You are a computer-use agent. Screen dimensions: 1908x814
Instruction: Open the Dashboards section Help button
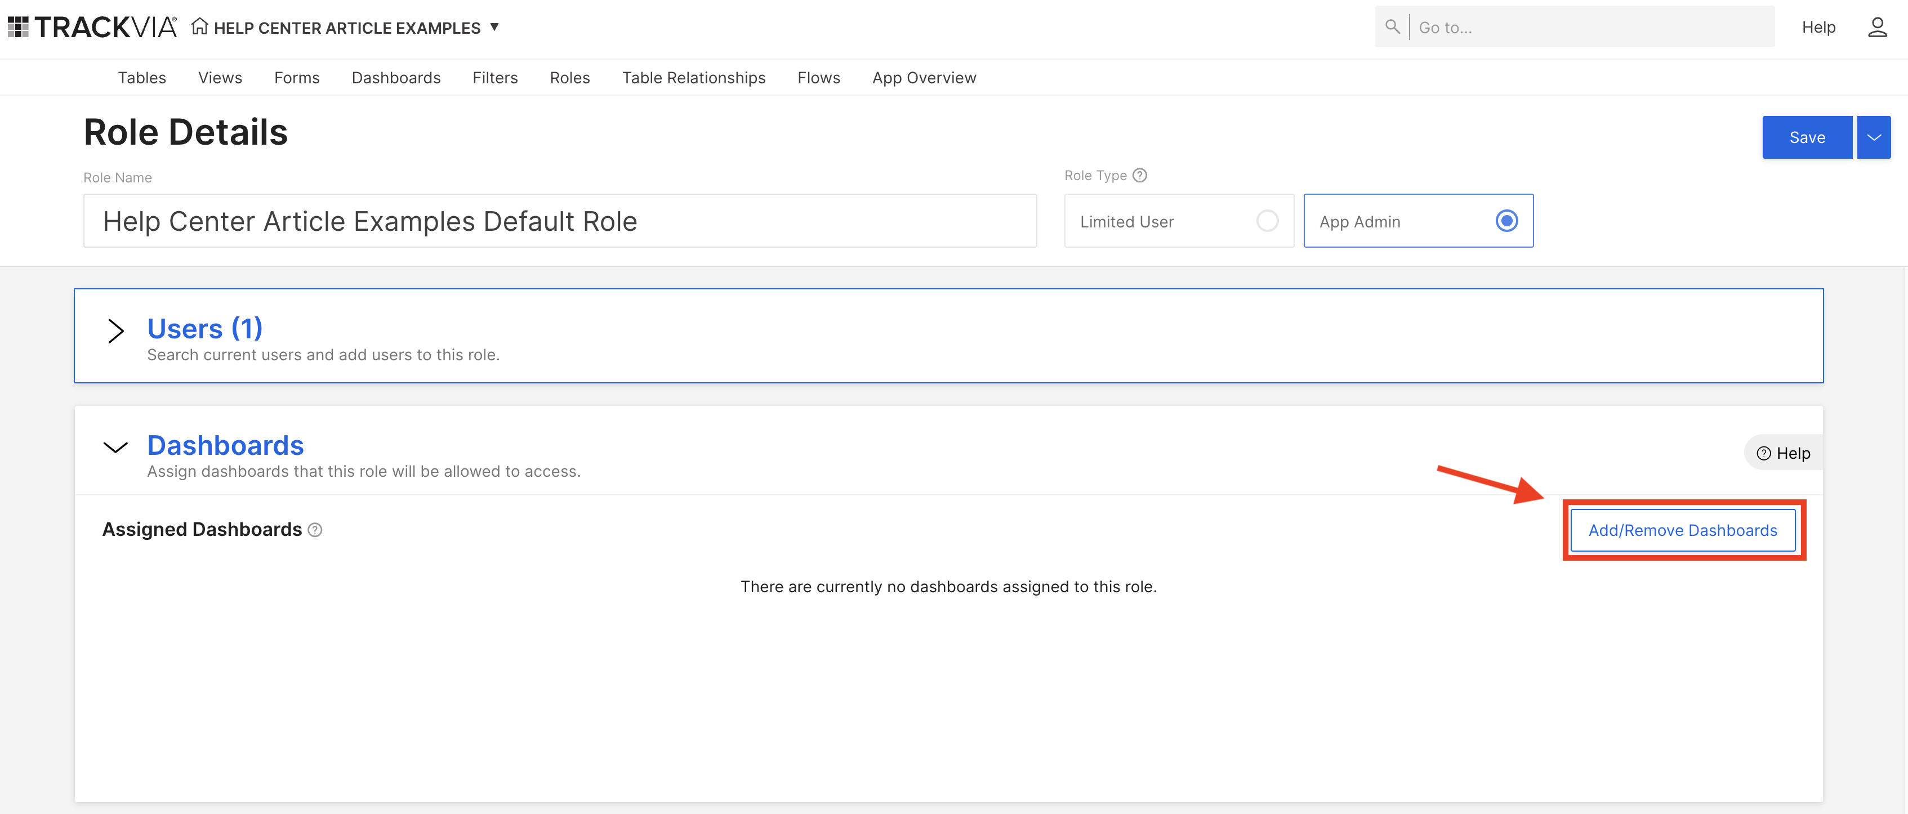tap(1783, 453)
